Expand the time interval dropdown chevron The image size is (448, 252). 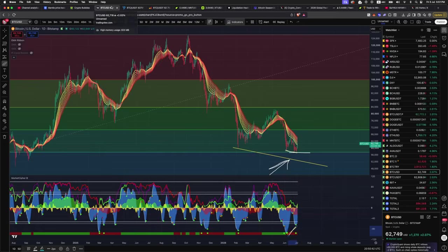point(202,22)
